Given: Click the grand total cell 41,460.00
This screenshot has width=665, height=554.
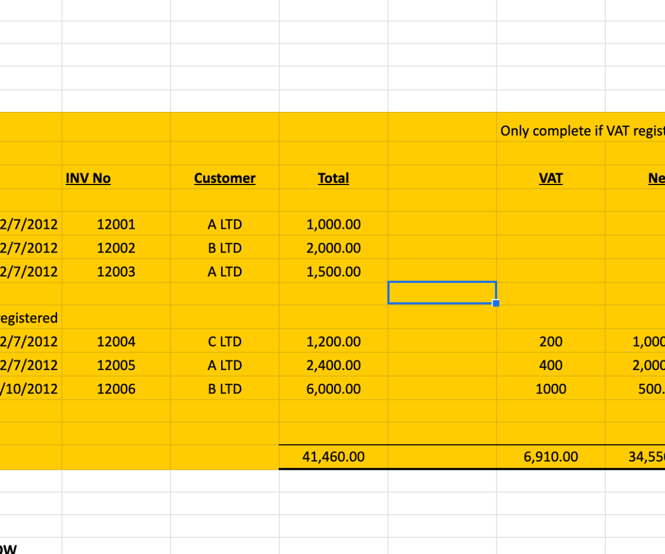Looking at the screenshot, I should coord(333,456).
